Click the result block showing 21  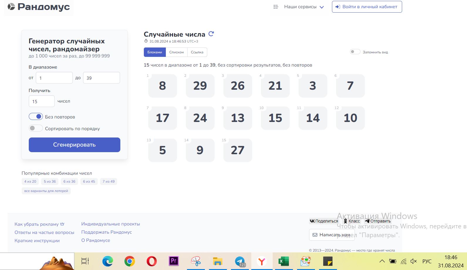click(275, 86)
